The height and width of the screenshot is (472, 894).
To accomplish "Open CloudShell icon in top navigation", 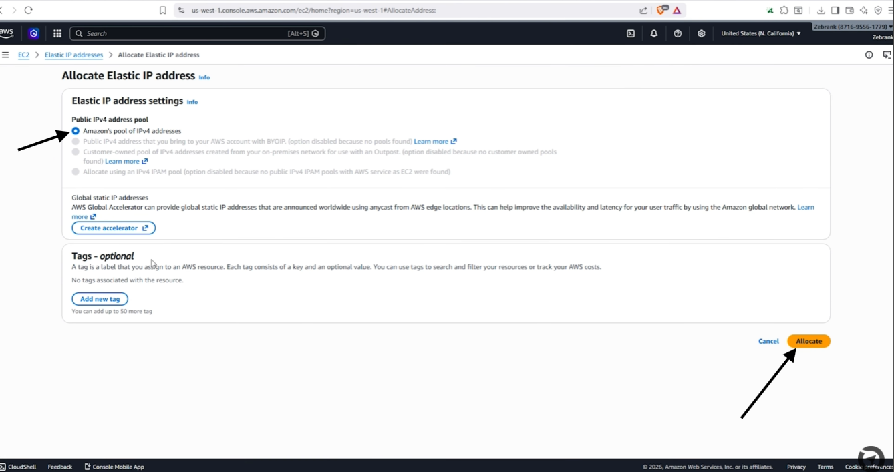I will click(x=631, y=33).
